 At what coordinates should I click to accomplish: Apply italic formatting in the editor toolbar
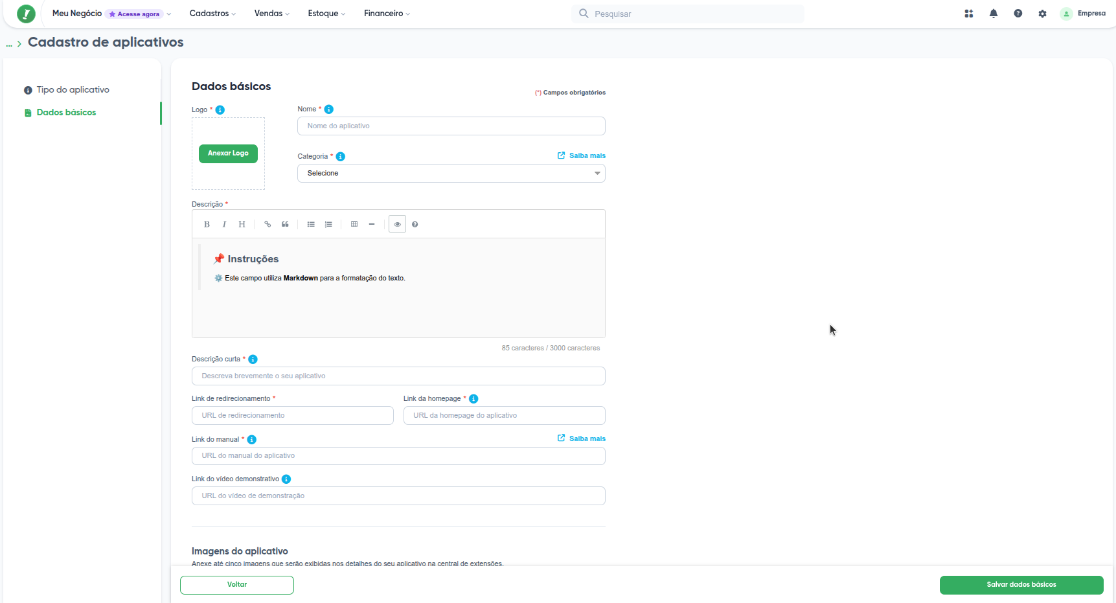(224, 224)
